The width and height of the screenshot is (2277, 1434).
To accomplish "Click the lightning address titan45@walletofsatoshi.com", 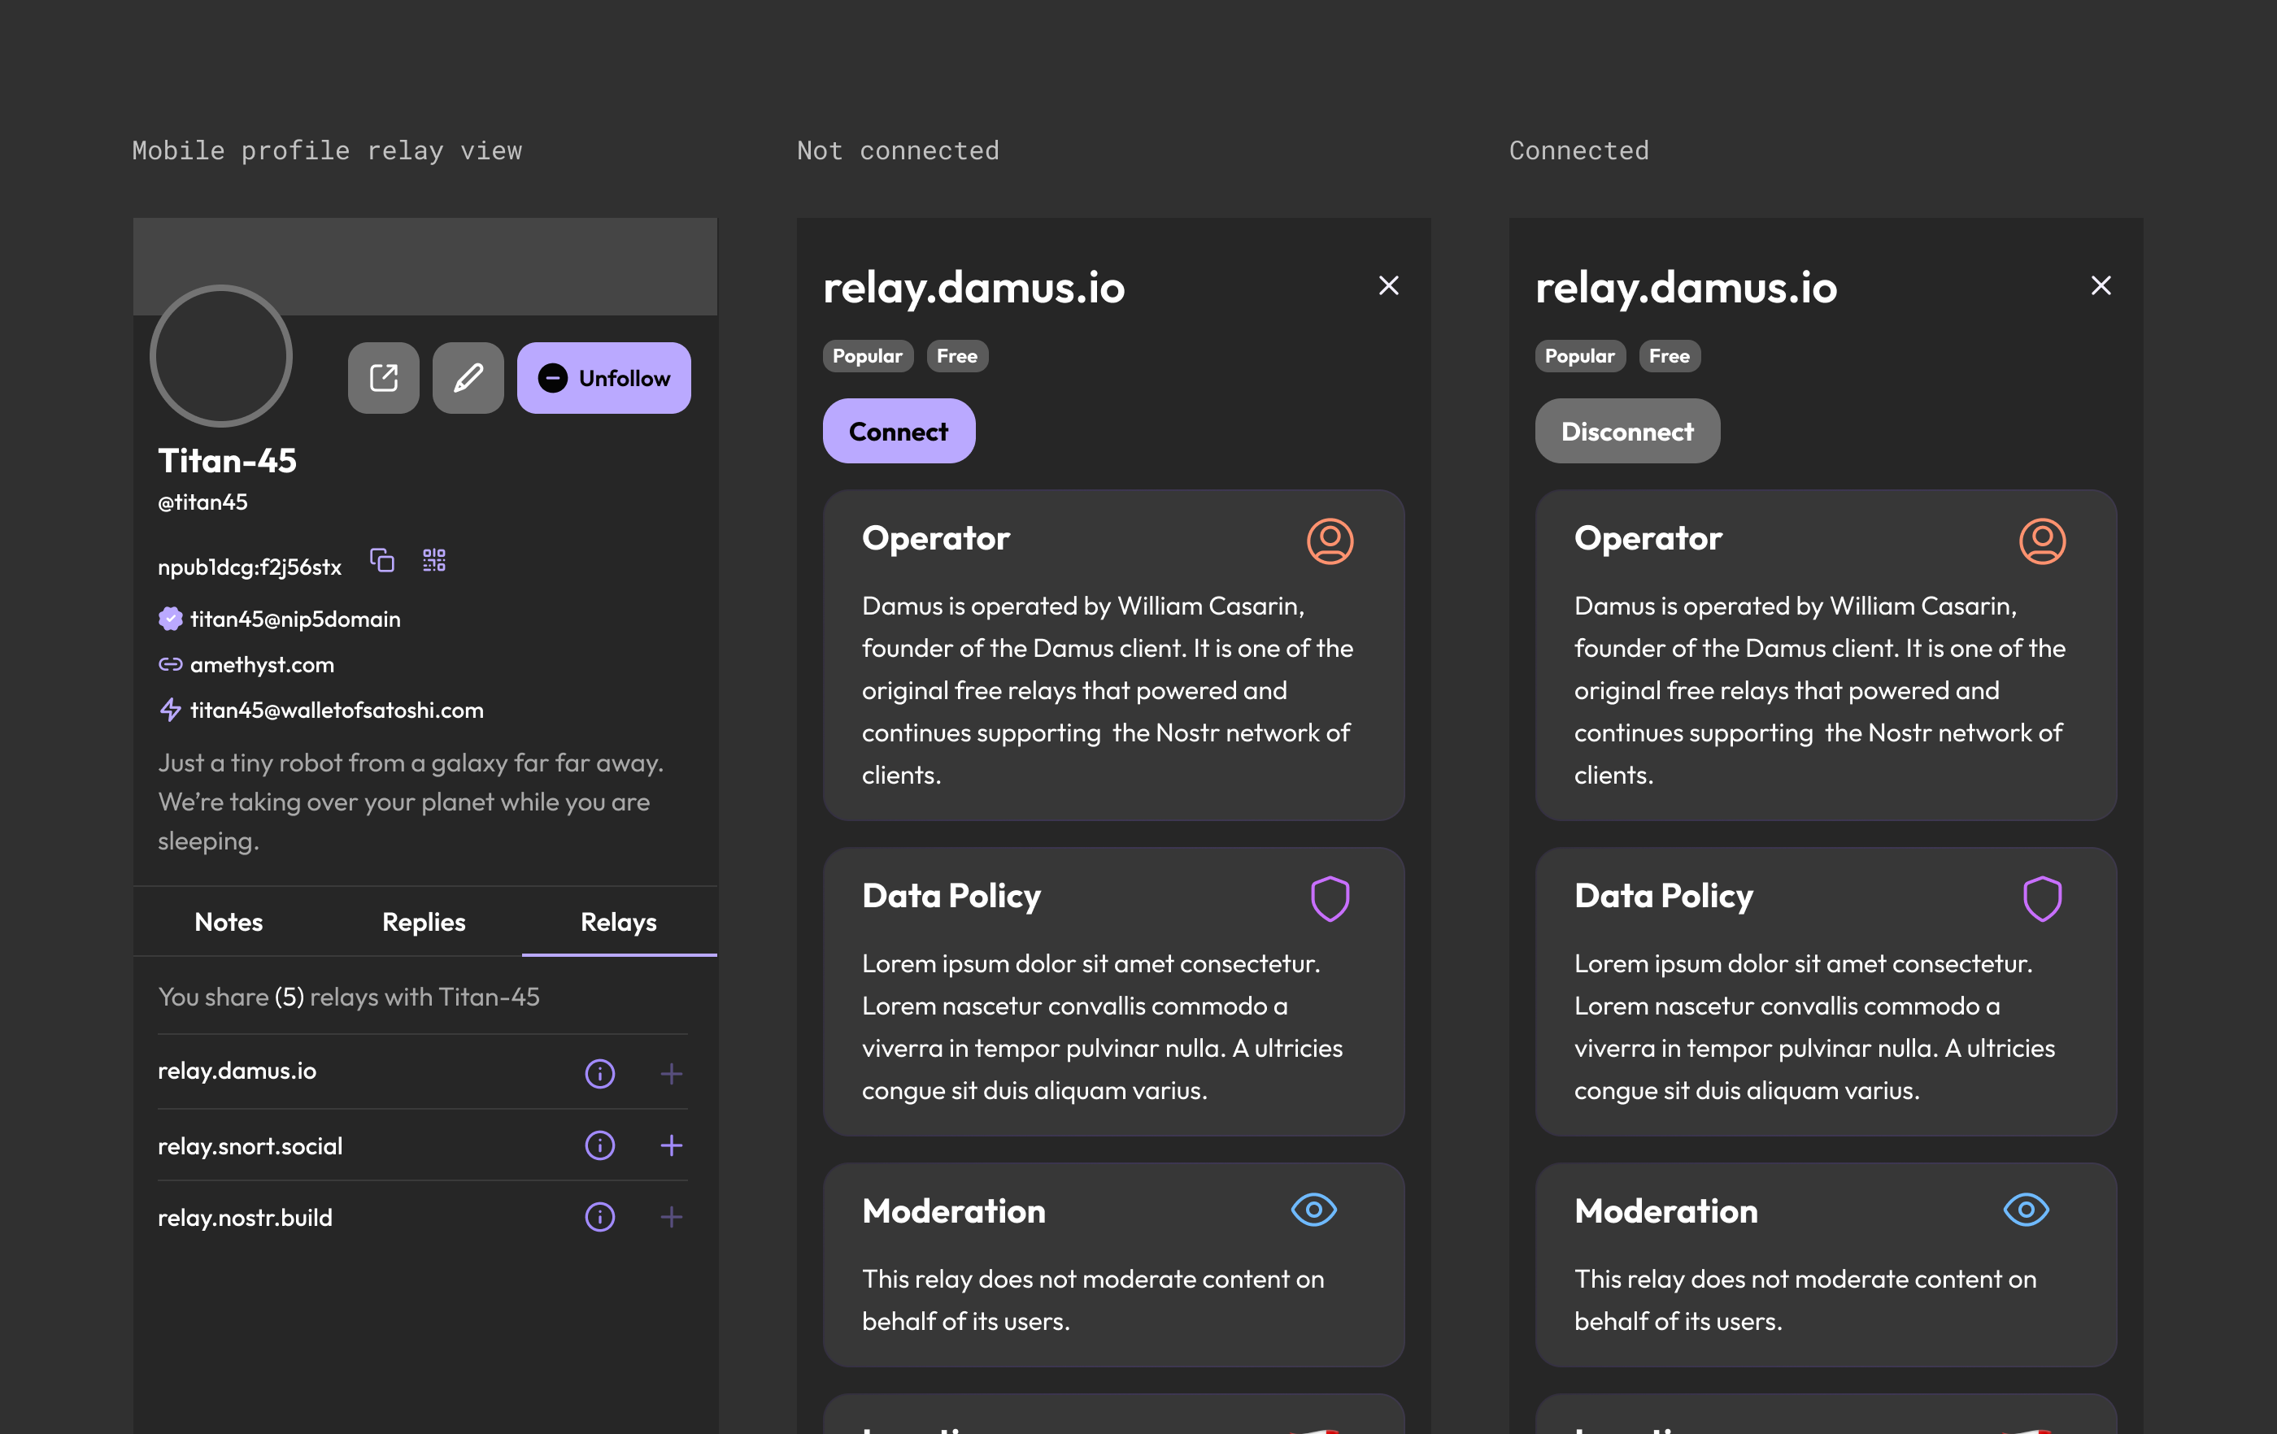I will (x=337, y=710).
